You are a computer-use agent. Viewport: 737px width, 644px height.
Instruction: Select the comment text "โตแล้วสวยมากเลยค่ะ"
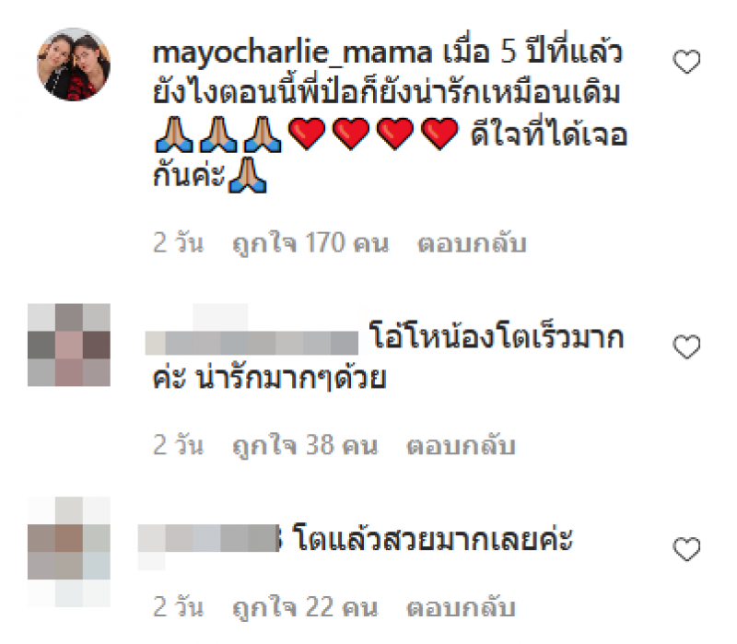(x=433, y=538)
